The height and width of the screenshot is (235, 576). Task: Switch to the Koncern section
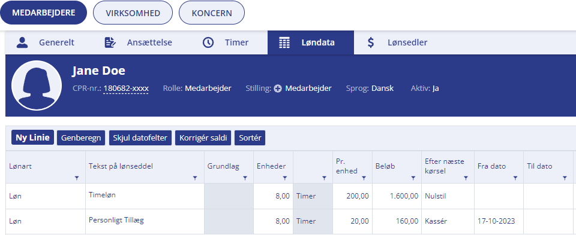coord(212,13)
